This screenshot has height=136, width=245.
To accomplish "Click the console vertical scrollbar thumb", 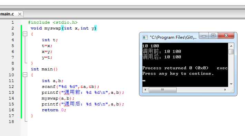I will [x=231, y=52].
